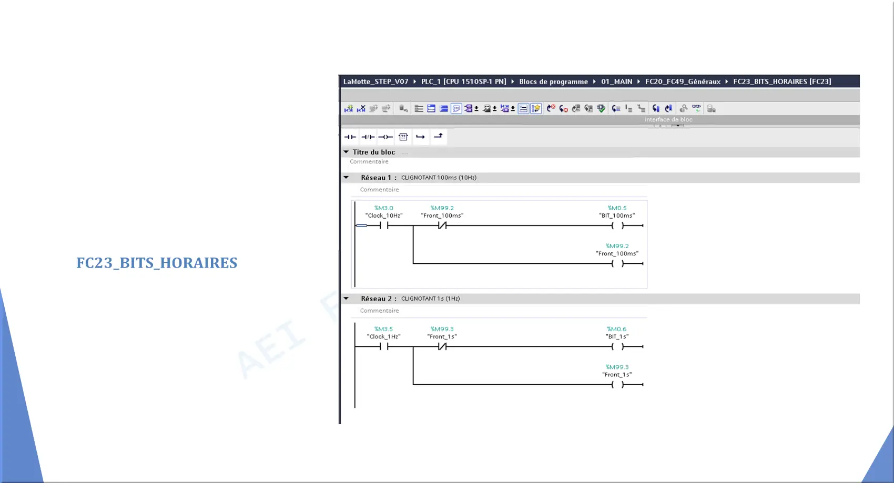894x483 pixels.
Task: Open the Interface de bloc panel
Action: (x=668, y=120)
